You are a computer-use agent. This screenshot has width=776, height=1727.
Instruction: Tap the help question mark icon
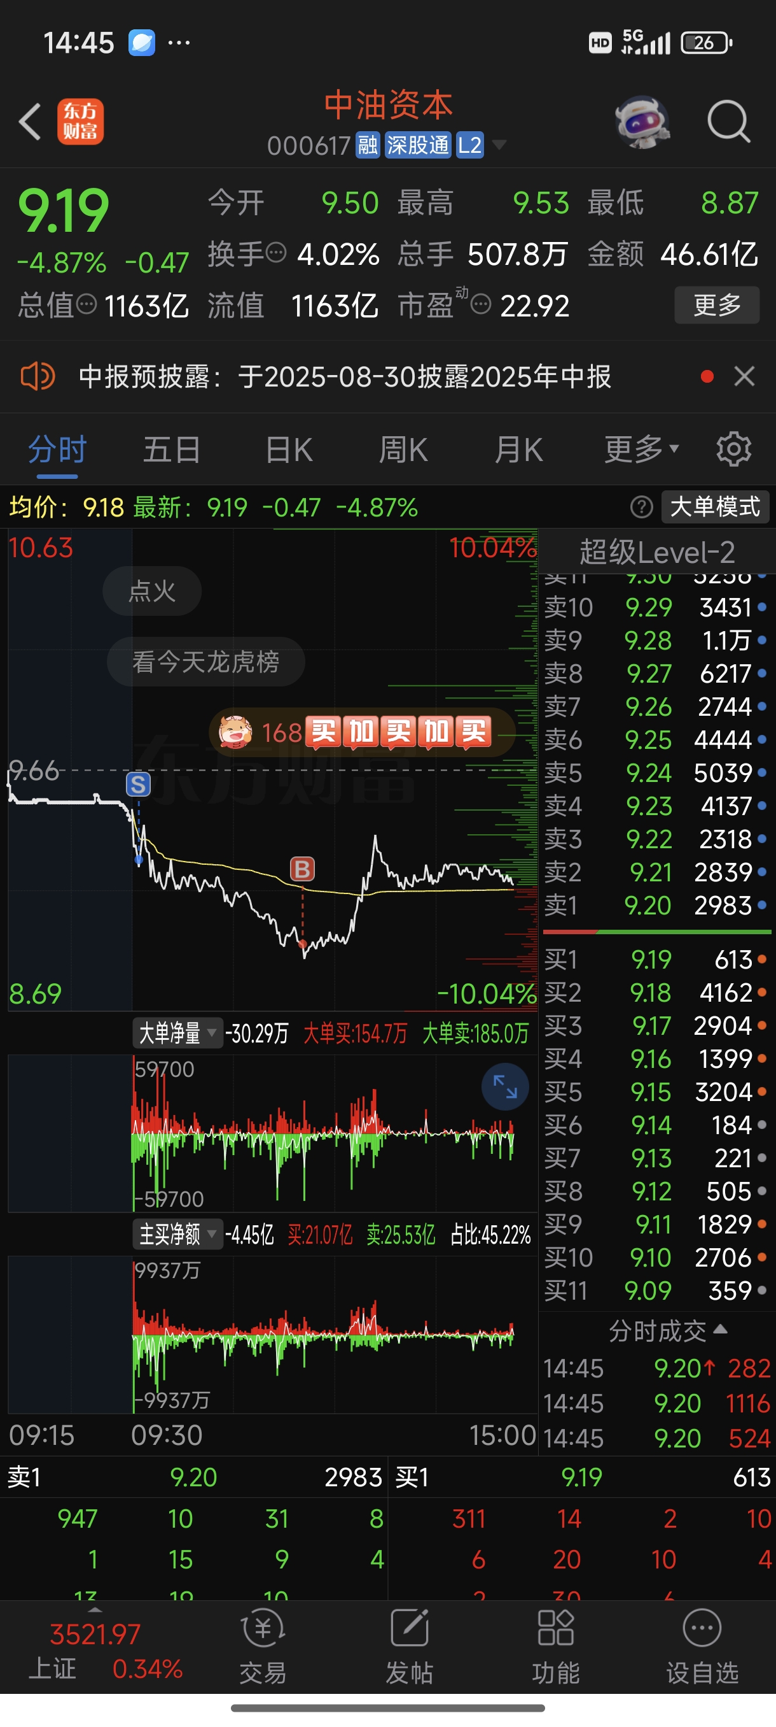click(641, 507)
